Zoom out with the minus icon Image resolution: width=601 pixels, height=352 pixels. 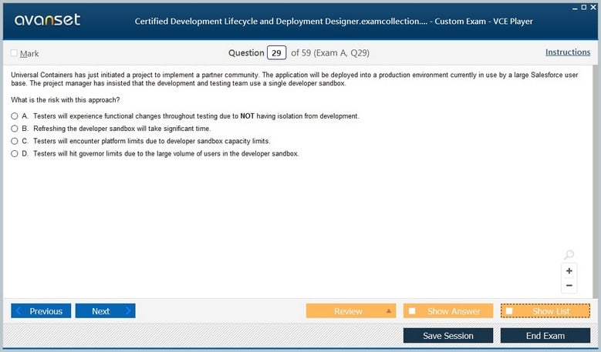pyautogui.click(x=569, y=286)
